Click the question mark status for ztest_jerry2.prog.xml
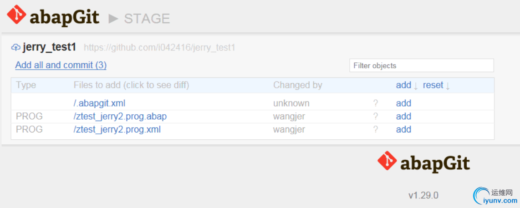 coord(375,129)
